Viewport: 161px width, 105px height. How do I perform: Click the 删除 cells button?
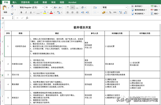(x=155, y=10)
